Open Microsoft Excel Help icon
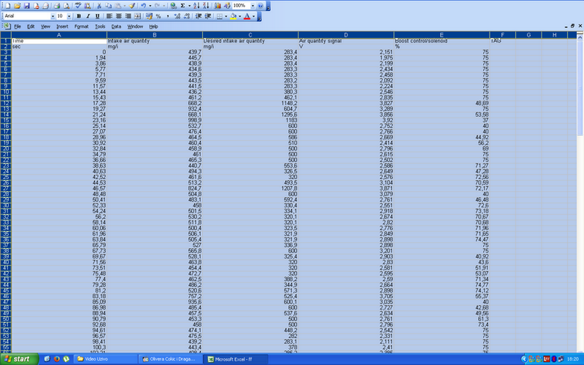 pyautogui.click(x=260, y=6)
